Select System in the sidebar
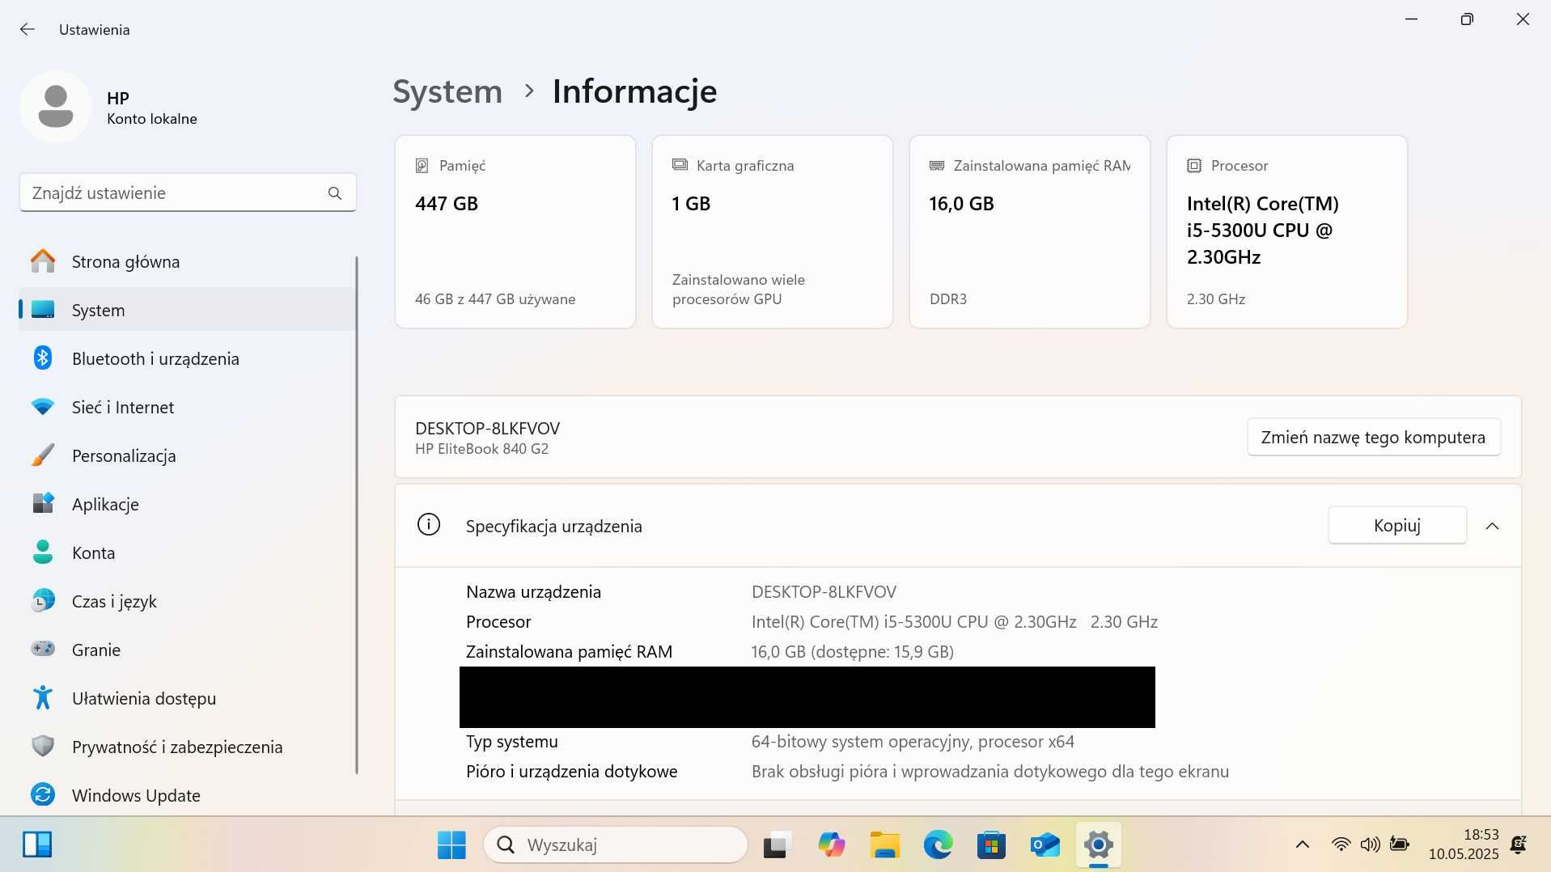Viewport: 1551px width, 872px height. (x=187, y=310)
